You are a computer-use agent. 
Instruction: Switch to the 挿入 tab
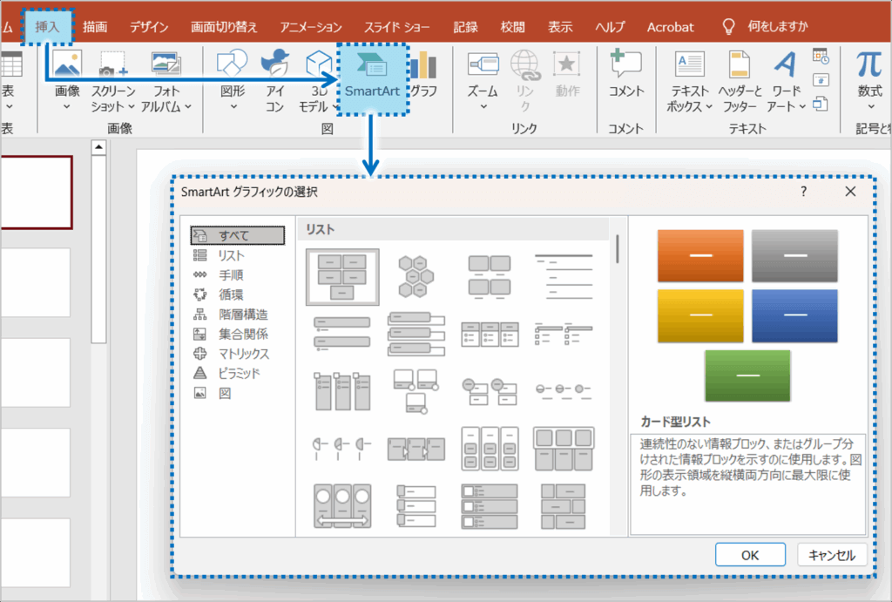tap(47, 27)
